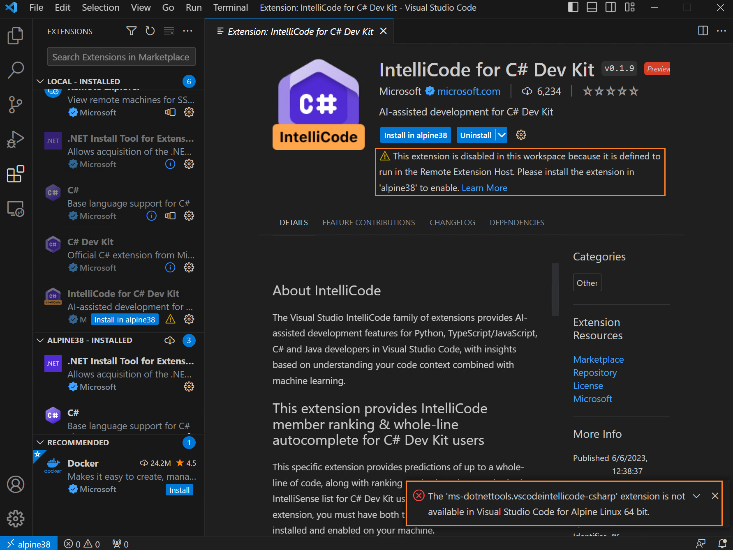Open the Remote Explorer view
This screenshot has height=550, width=733.
pyautogui.click(x=16, y=209)
